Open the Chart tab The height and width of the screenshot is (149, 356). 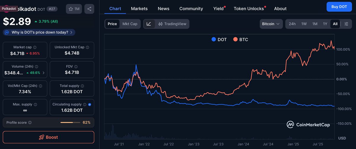point(115,9)
